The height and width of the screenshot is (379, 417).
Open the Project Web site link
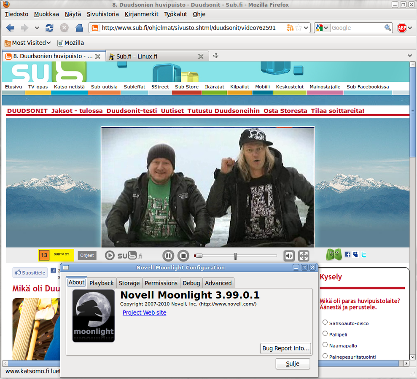(x=144, y=312)
